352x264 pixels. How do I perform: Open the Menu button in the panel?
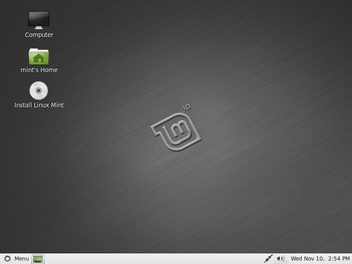(x=21, y=259)
